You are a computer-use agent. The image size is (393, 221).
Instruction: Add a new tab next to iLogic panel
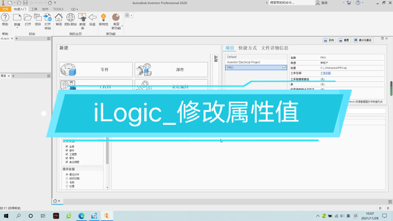point(16,38)
